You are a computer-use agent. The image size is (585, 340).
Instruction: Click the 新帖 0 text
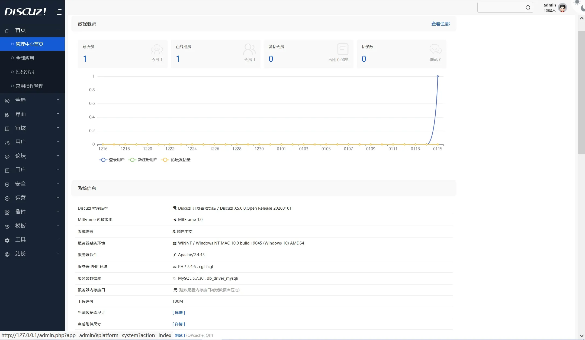click(x=436, y=60)
